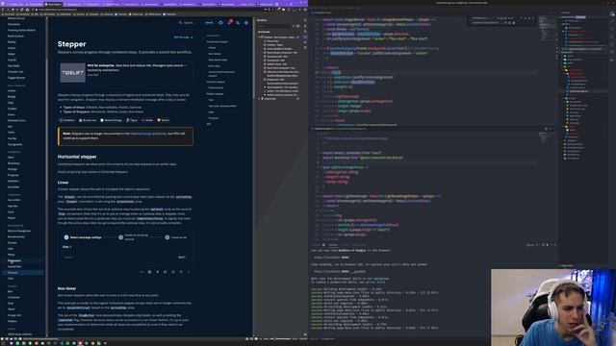Click the NEXT button in the Linear stepper demo

182,258
